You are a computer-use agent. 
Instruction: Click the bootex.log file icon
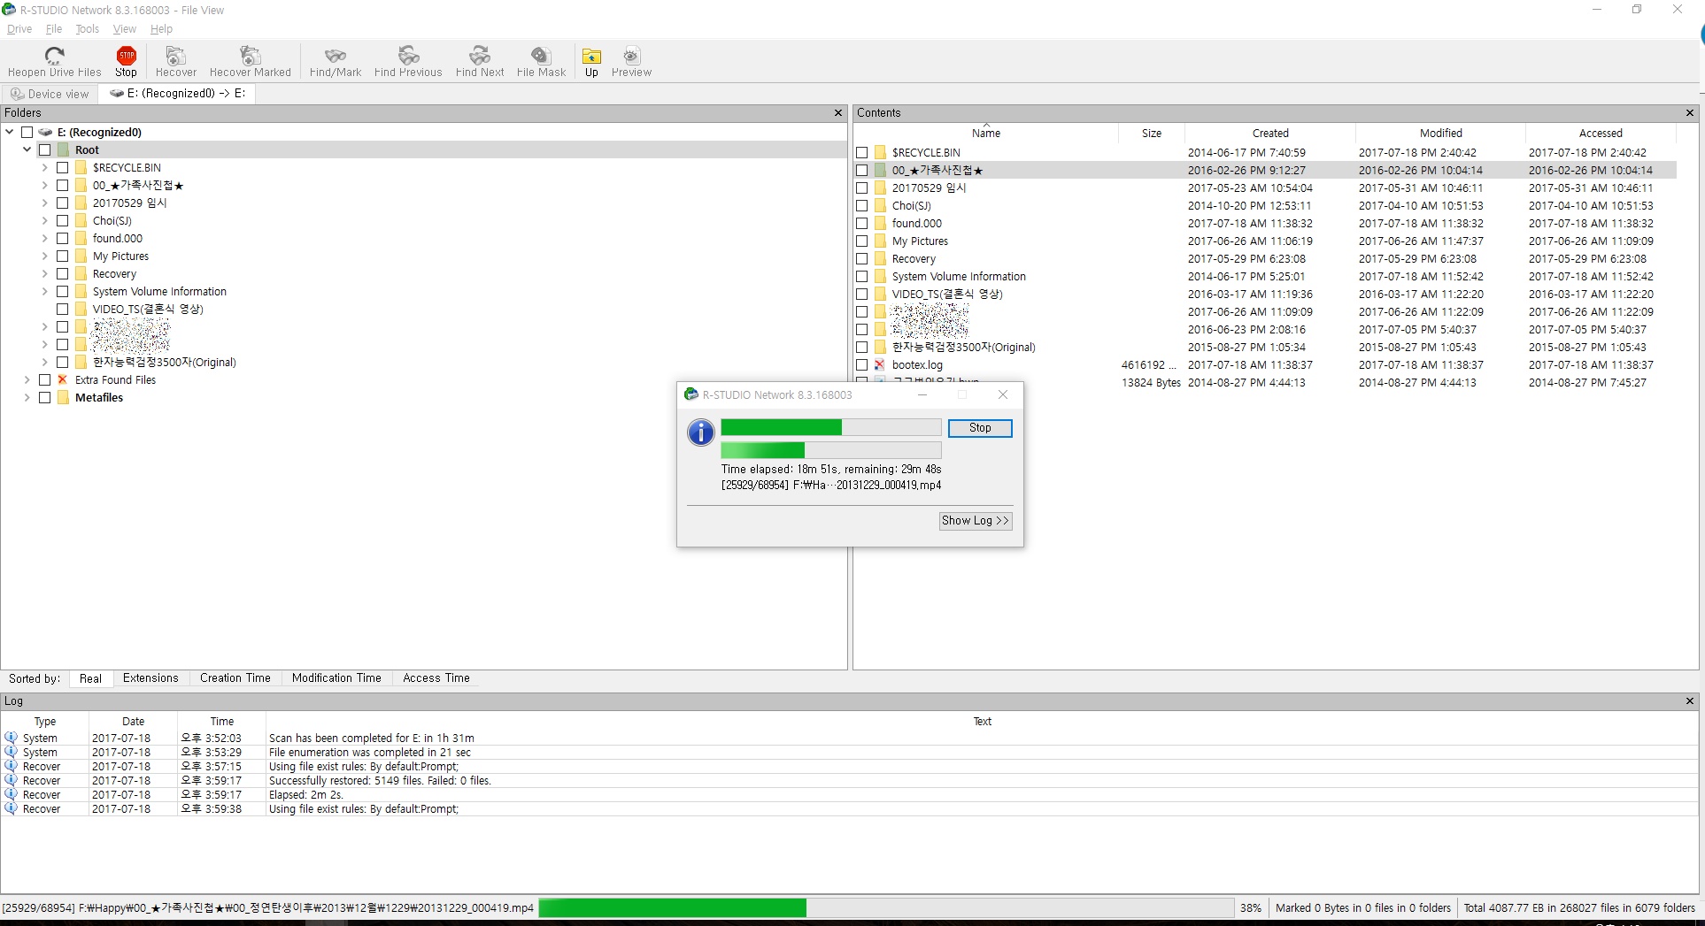880,364
